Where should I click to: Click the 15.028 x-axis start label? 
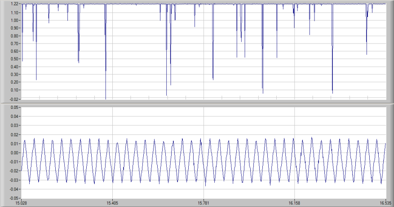22,203
